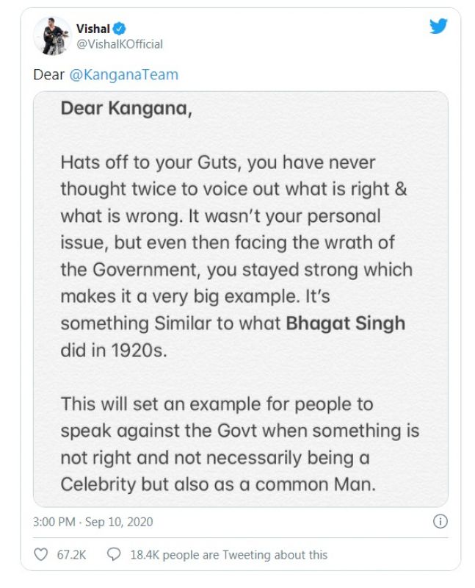Click the "did in 1920s." line in the letter
This screenshot has width=475, height=588.
tap(114, 351)
